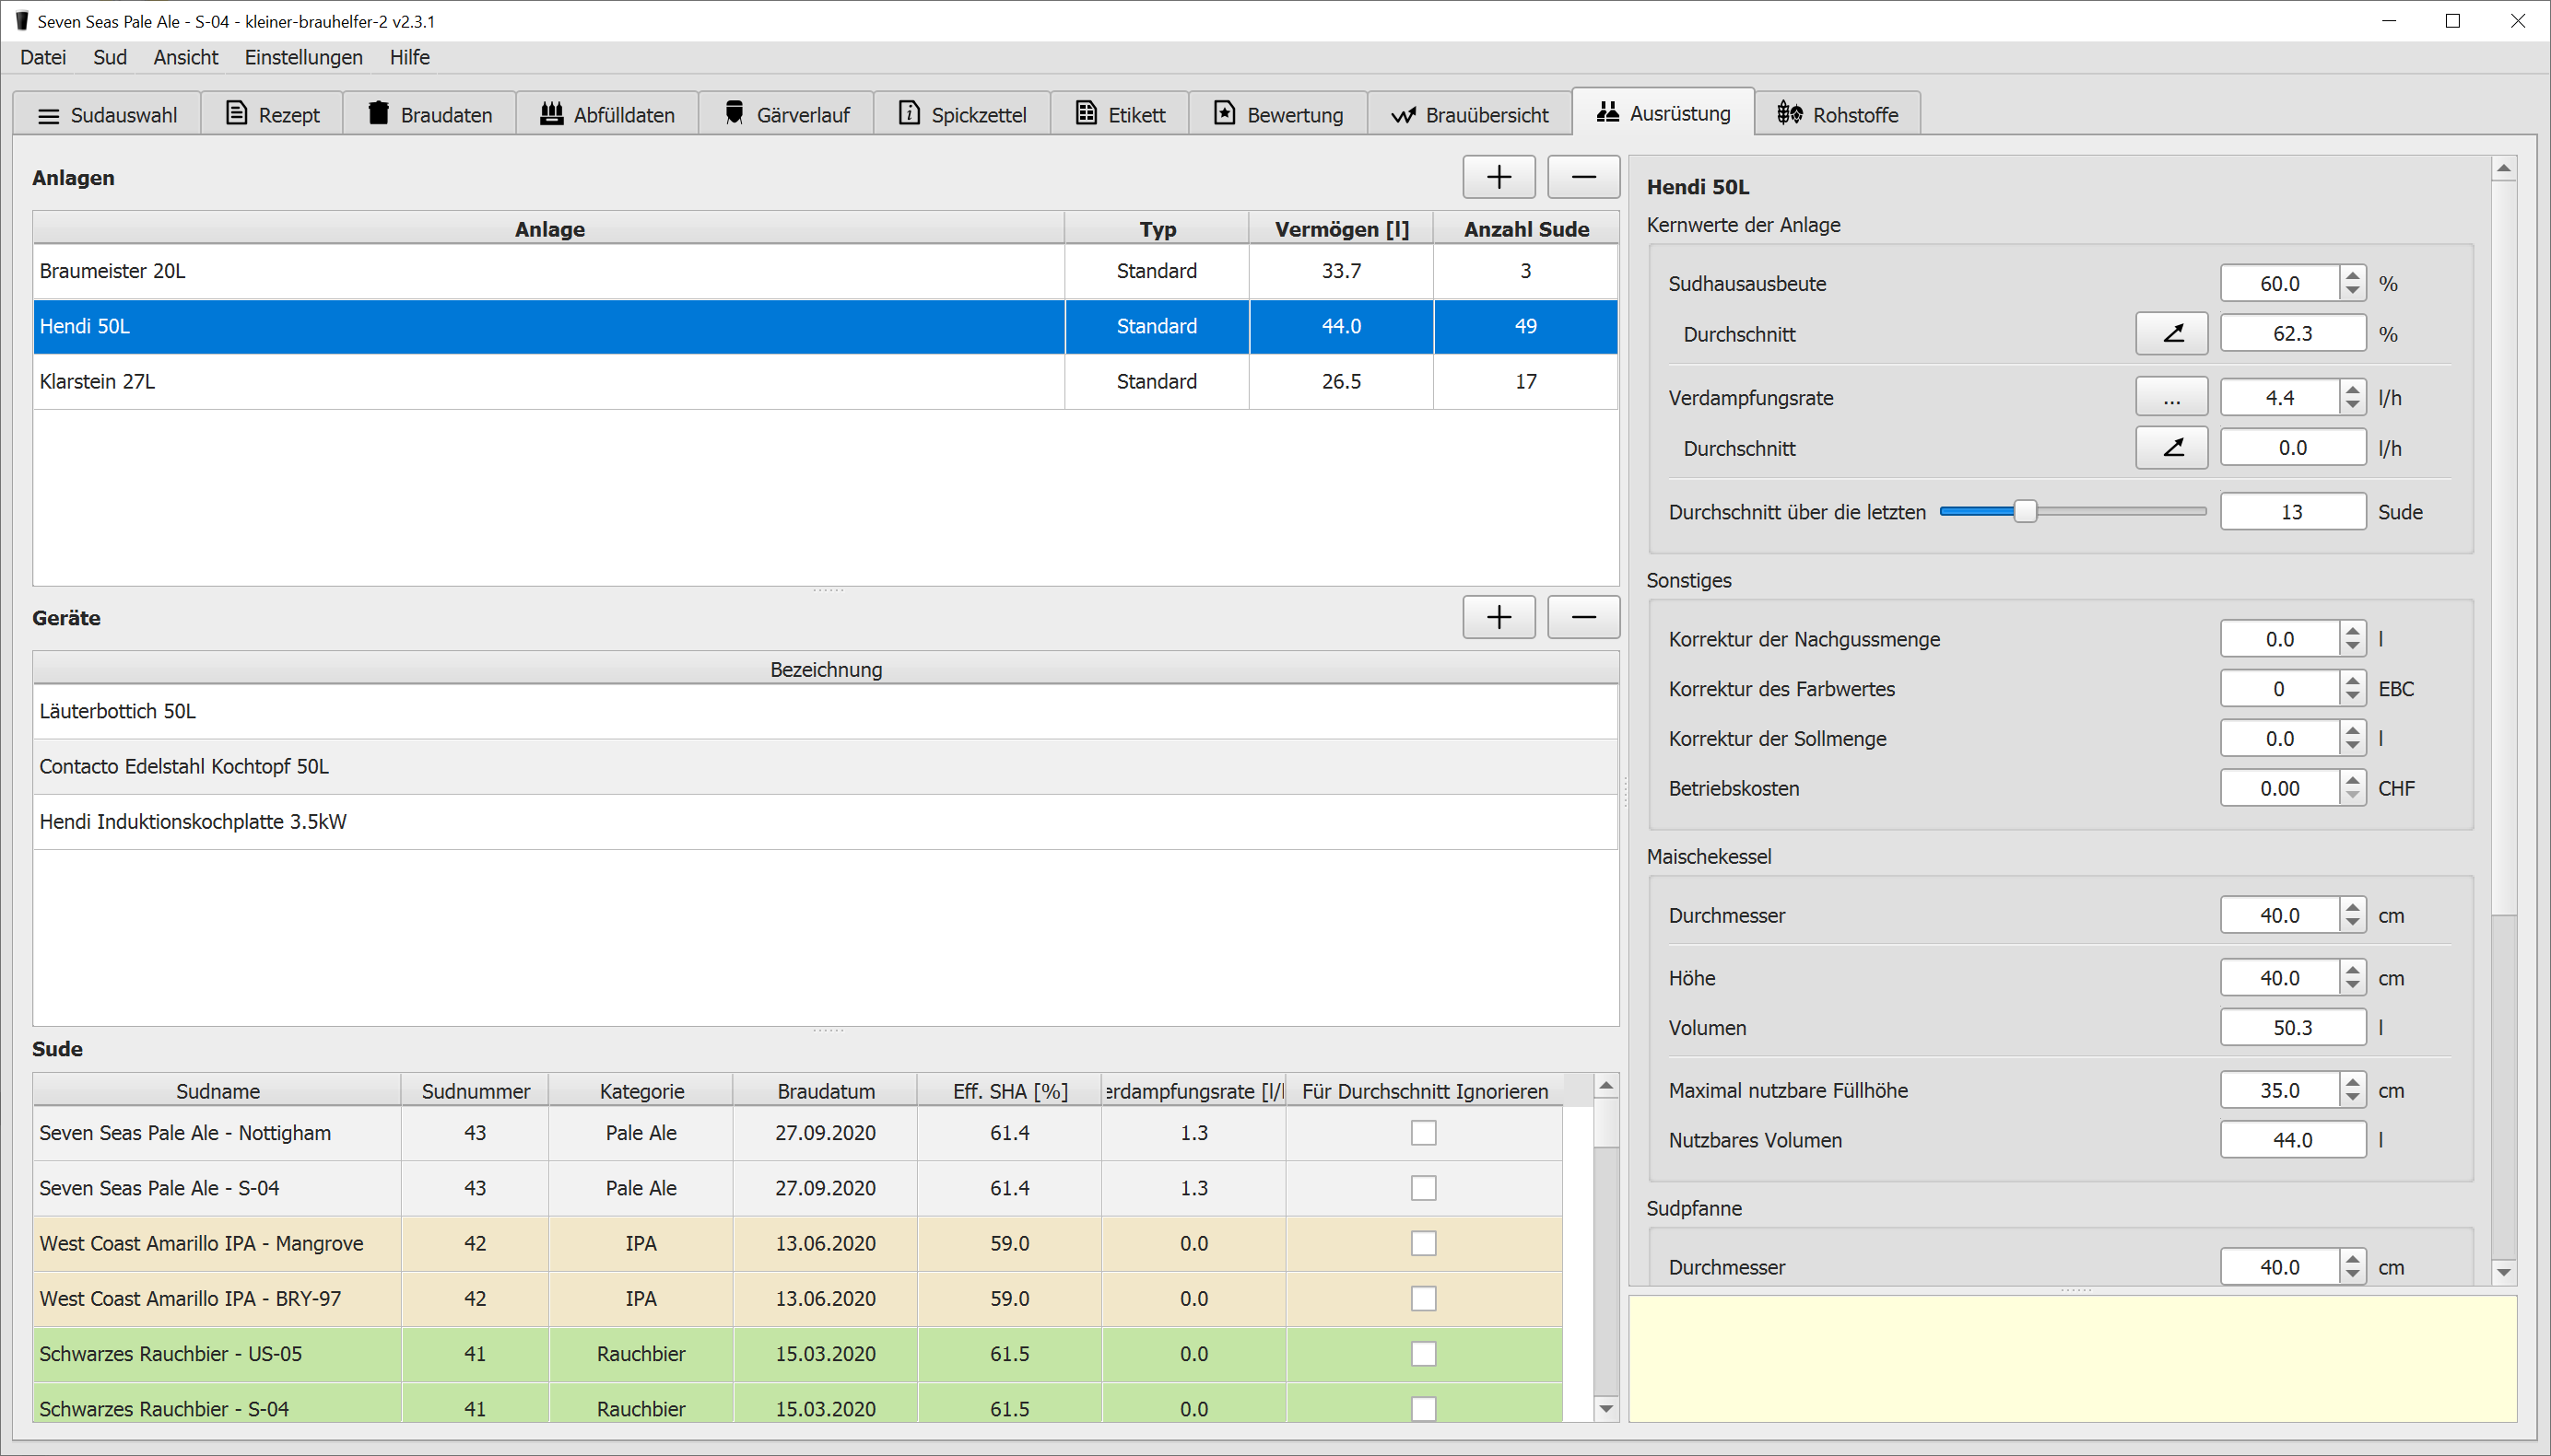Click the minus button above the Anlagen table
This screenshot has height=1456, width=2551.
1582,177
